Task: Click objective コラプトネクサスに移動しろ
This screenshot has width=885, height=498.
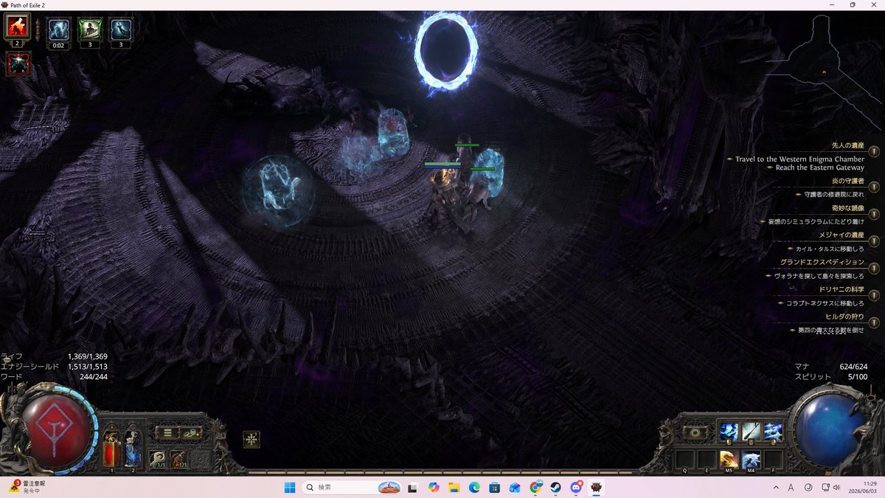Action: (825, 303)
